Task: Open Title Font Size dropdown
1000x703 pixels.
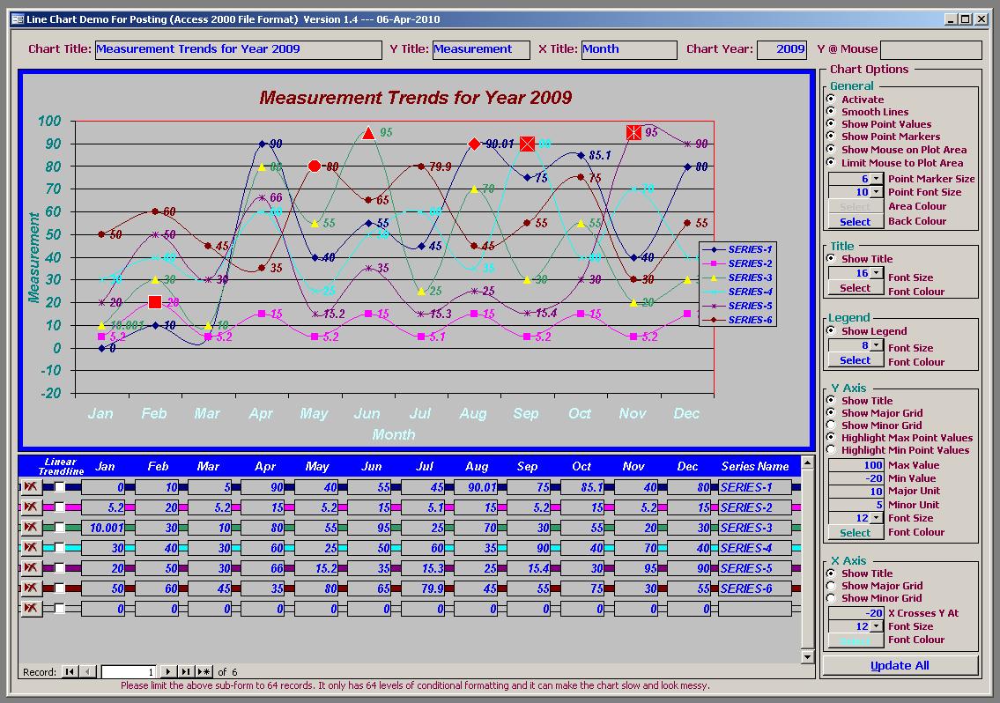Action: pos(877,273)
